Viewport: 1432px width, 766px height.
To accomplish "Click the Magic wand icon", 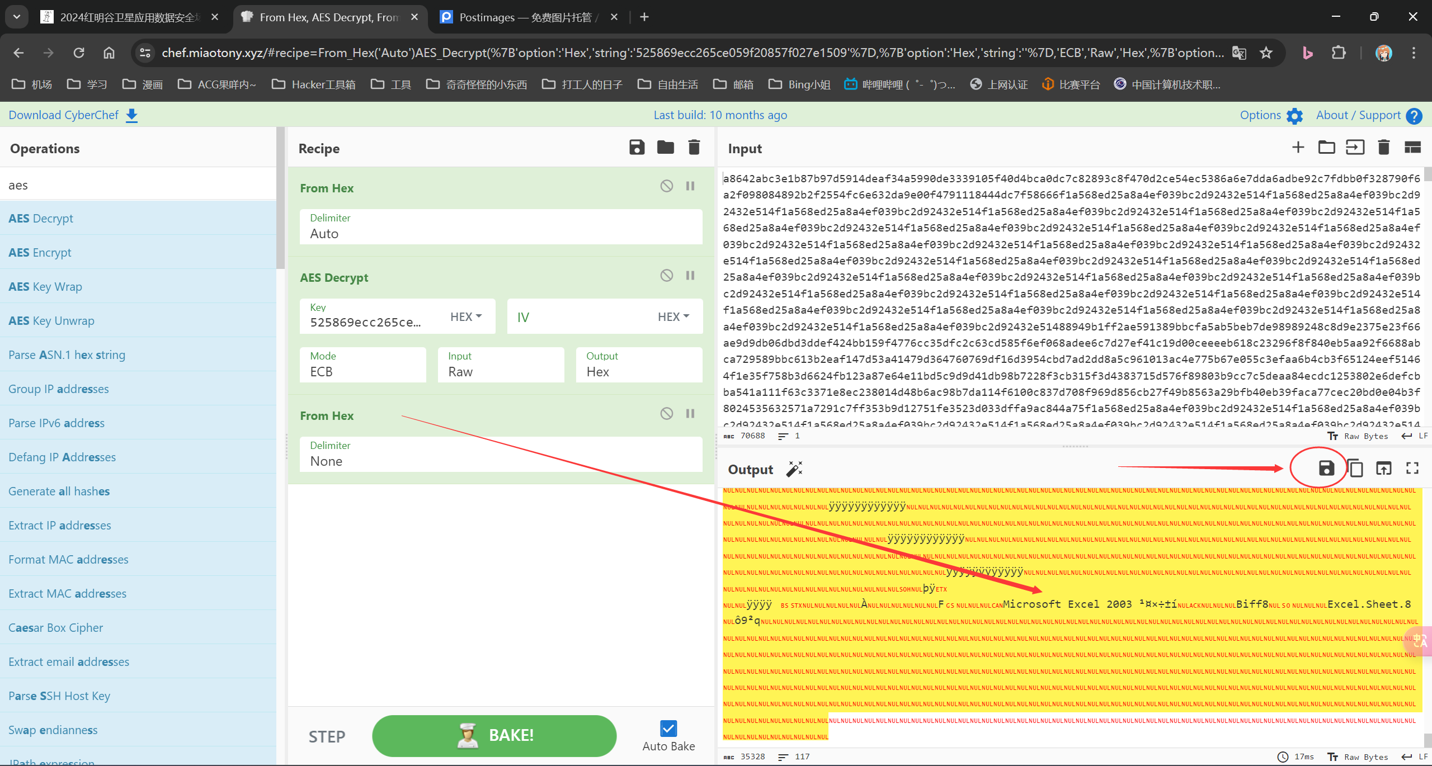I will 794,469.
